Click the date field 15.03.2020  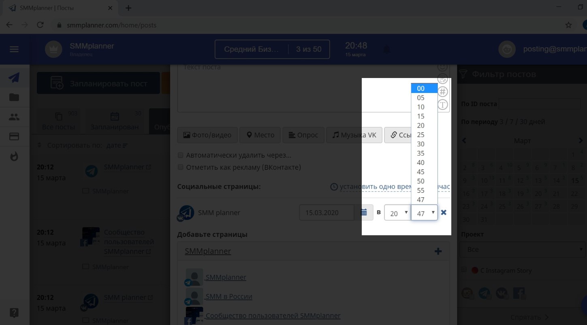(327, 213)
